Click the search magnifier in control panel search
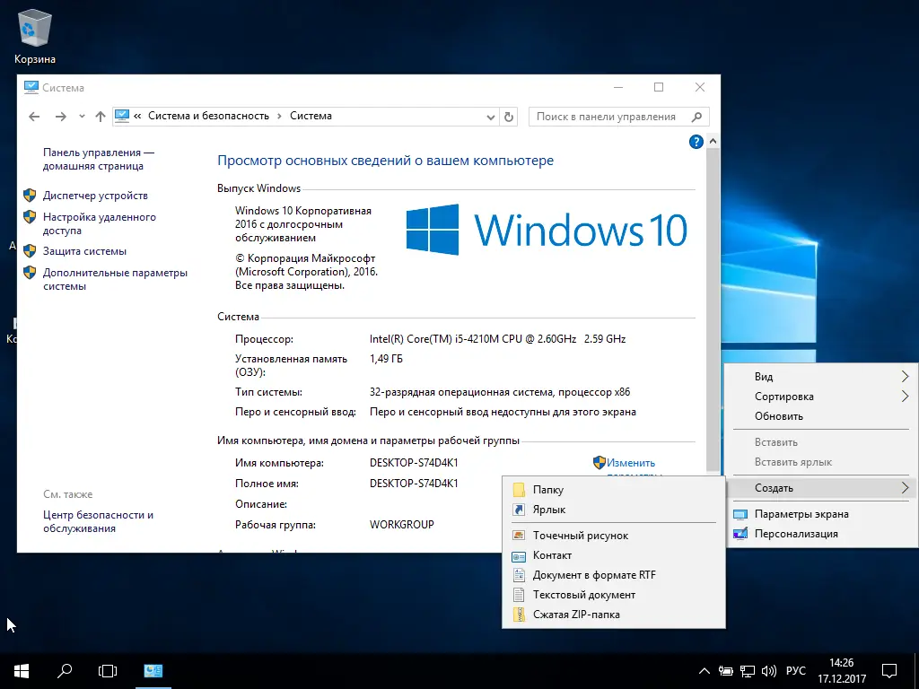Viewport: 919px width, 689px height. pyautogui.click(x=696, y=117)
